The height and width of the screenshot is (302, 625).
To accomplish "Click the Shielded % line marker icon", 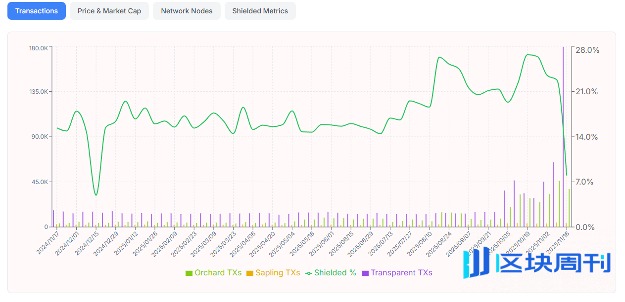I will [308, 273].
